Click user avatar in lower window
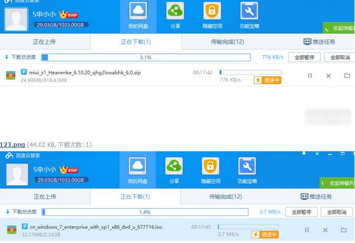The image size is (355, 243). coord(17,174)
